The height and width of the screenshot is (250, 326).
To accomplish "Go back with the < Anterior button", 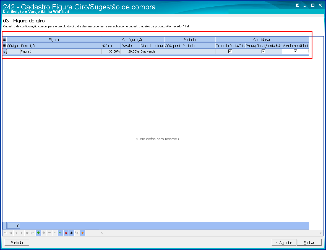I will (284, 243).
